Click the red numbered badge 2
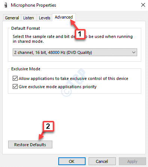Image resolution: width=148 pixels, height=167 pixels. [48, 126]
